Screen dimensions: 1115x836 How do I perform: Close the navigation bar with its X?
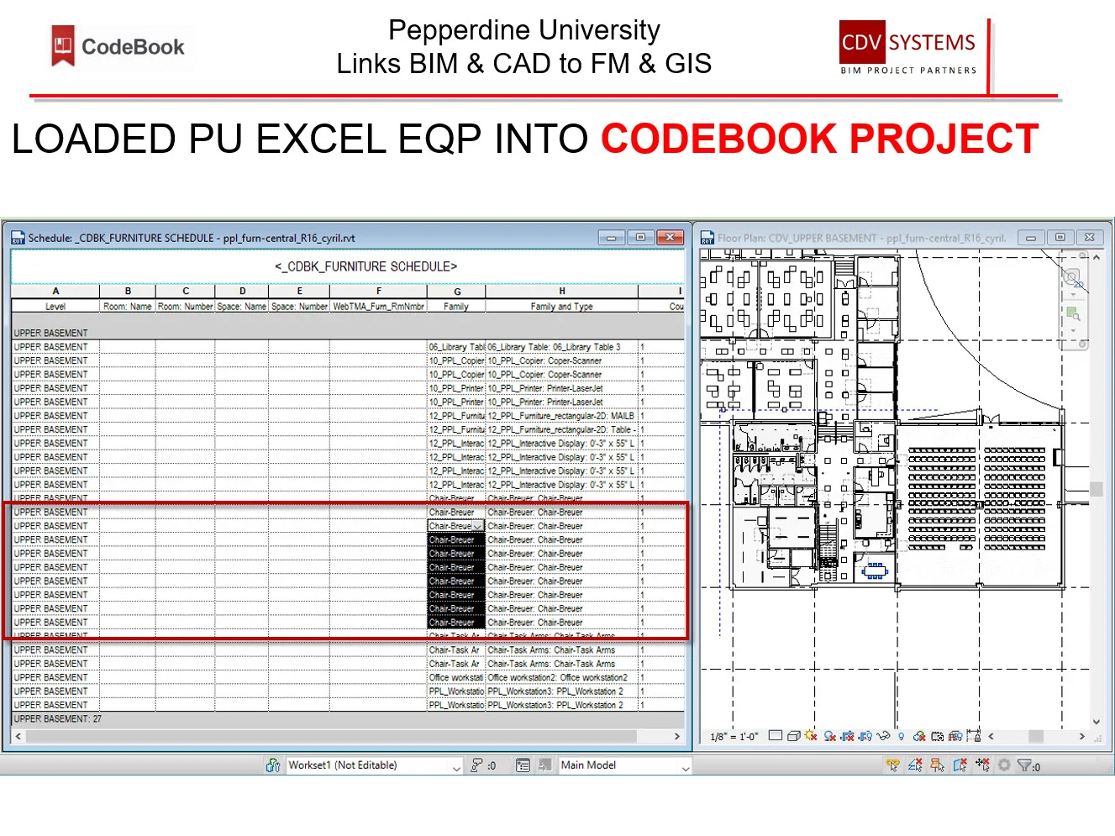point(1082,257)
